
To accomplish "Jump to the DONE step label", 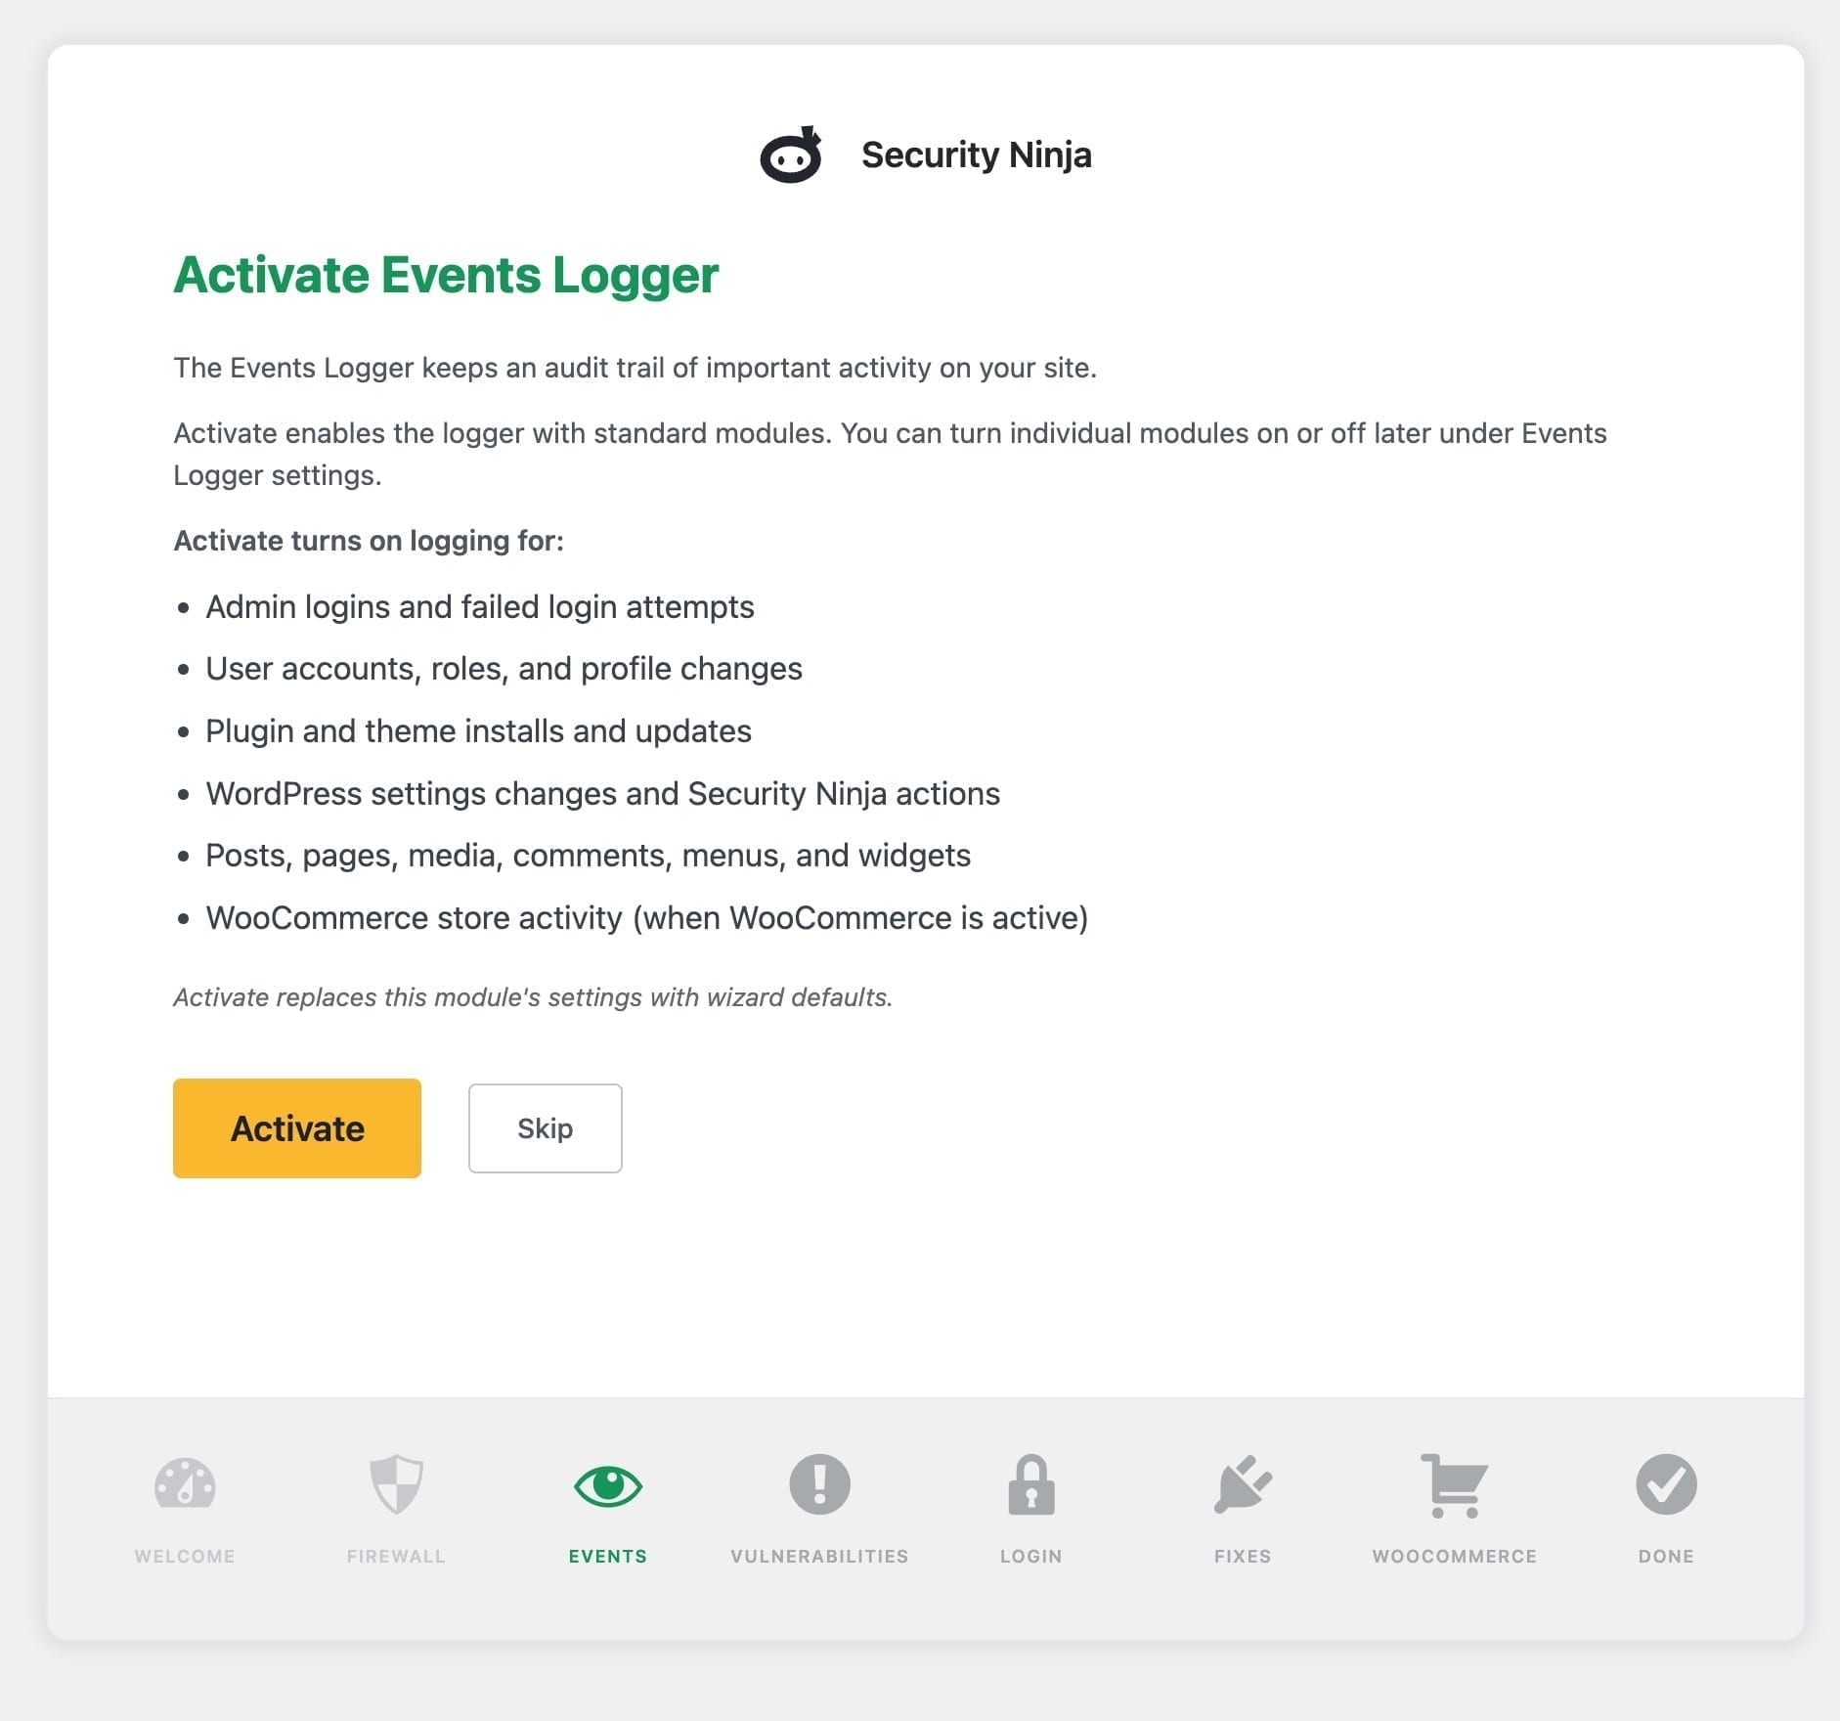I will [1666, 1556].
